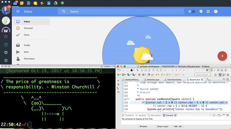
Task: Open the Javadoc tab in Eclipse
Action: point(141,115)
